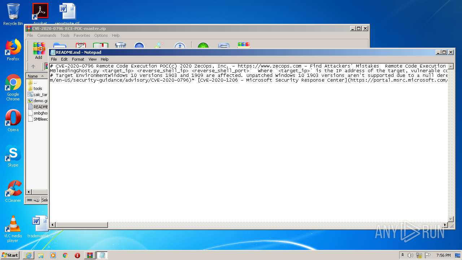462x260 pixels.
Task: Open Internet Explorer from taskbar
Action: click(29, 255)
